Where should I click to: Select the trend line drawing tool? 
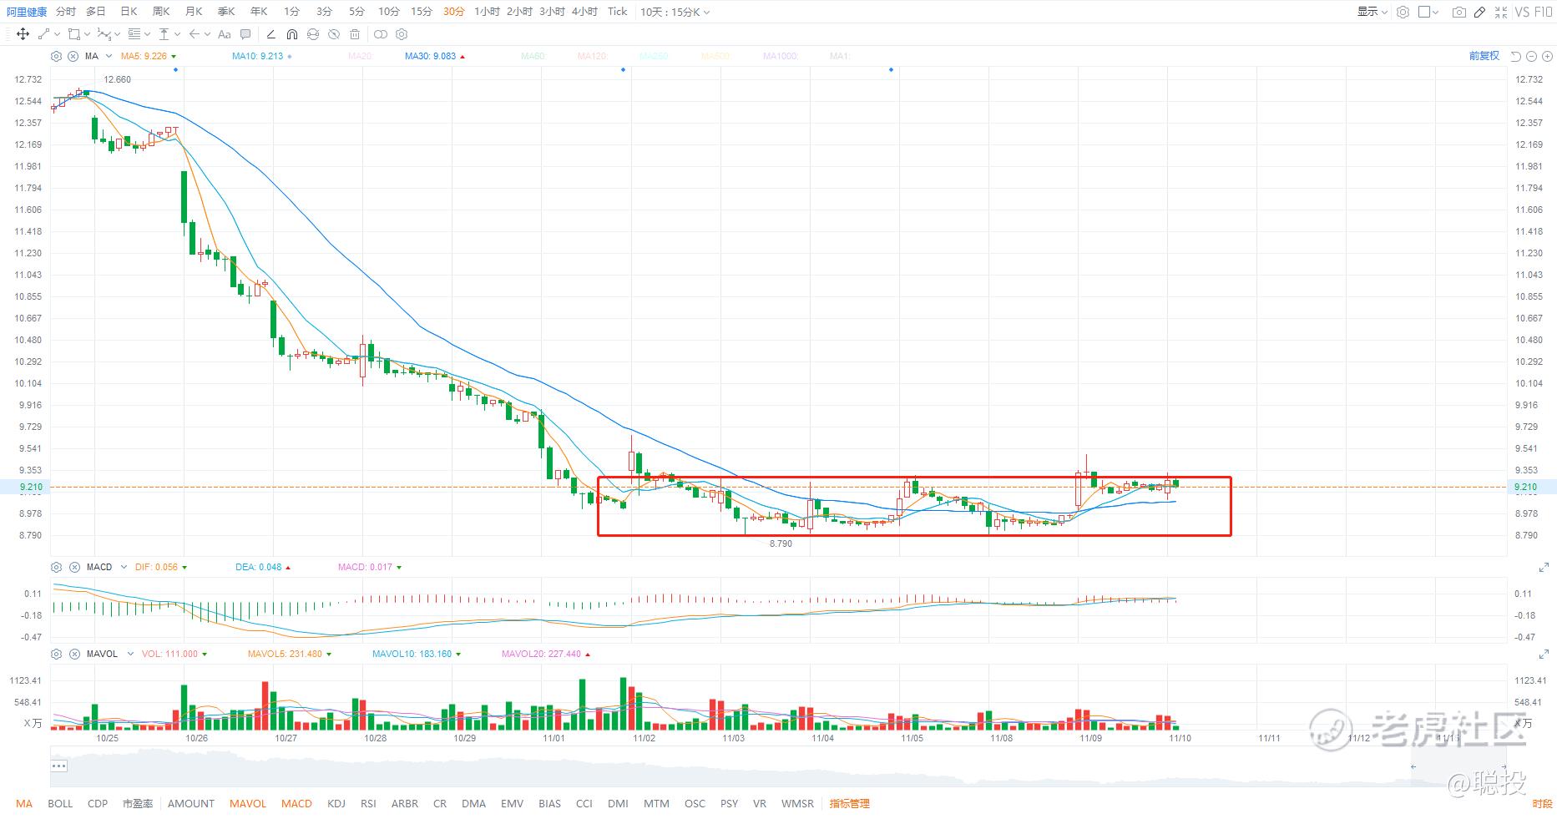44,34
